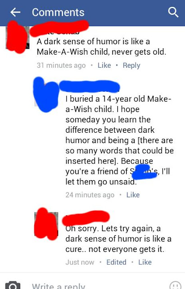This screenshot has height=289, width=185.
Task: Tap the red-redacted name above 'Oh sorry' reply
Action: (86, 218)
